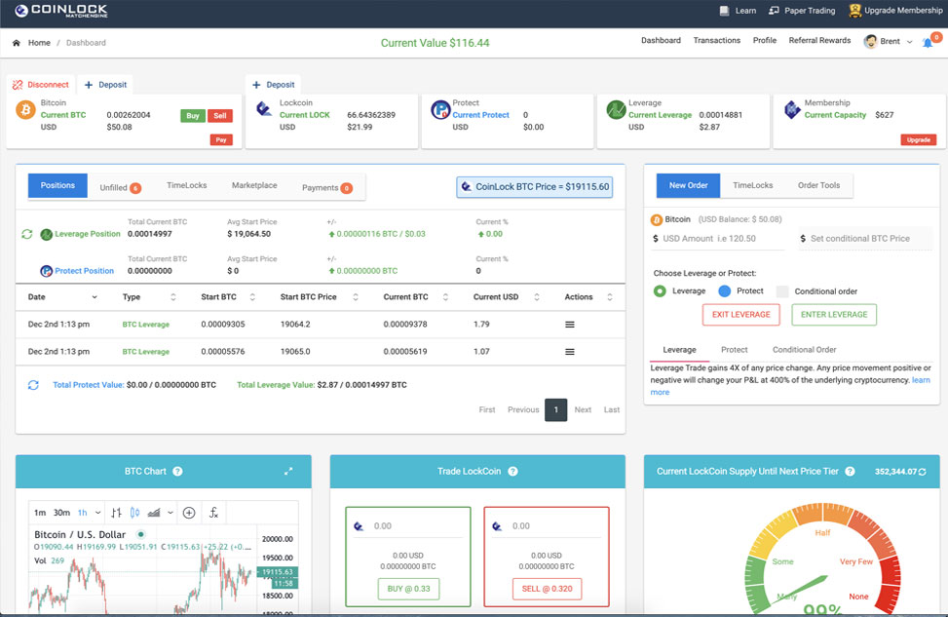Click the red Pay button
The height and width of the screenshot is (617, 948).
[221, 139]
